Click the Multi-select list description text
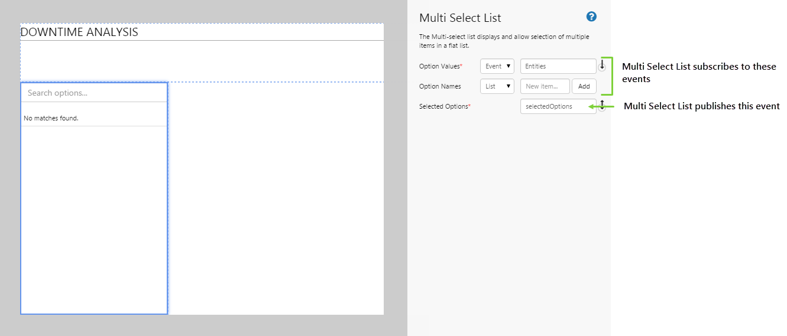This screenshot has width=787, height=336. coord(504,41)
